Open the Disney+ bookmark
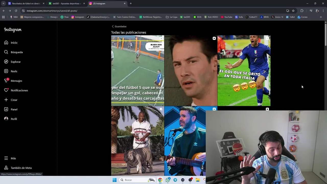Image resolution: width=327 pixels, height=184 pixels. [52, 17]
